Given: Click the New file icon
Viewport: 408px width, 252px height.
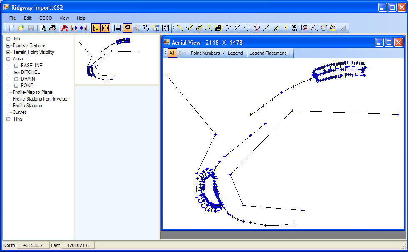Looking at the screenshot, I should (x=11, y=28).
